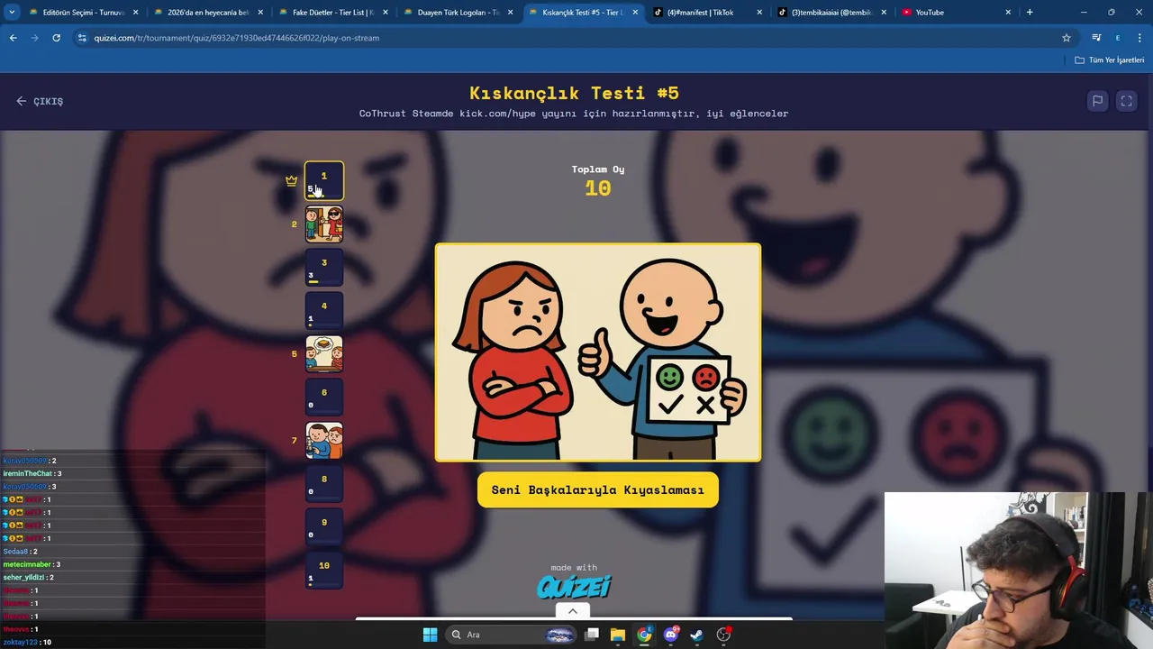Click chat entry 'metecimnaber : 3'

click(32, 564)
